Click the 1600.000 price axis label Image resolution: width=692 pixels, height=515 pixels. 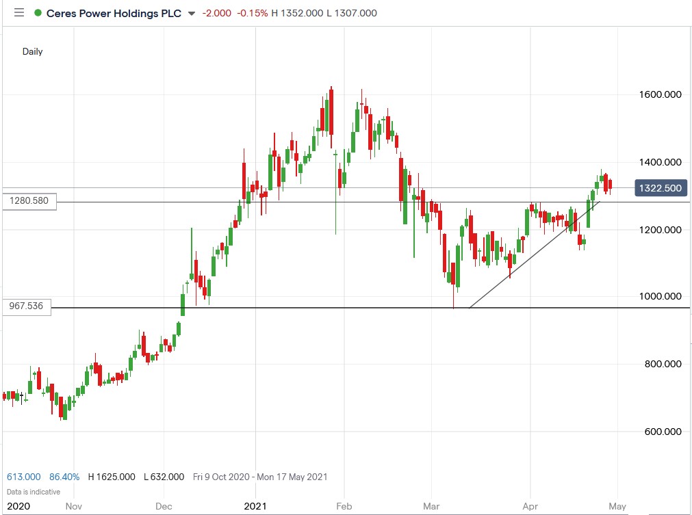pyautogui.click(x=661, y=94)
